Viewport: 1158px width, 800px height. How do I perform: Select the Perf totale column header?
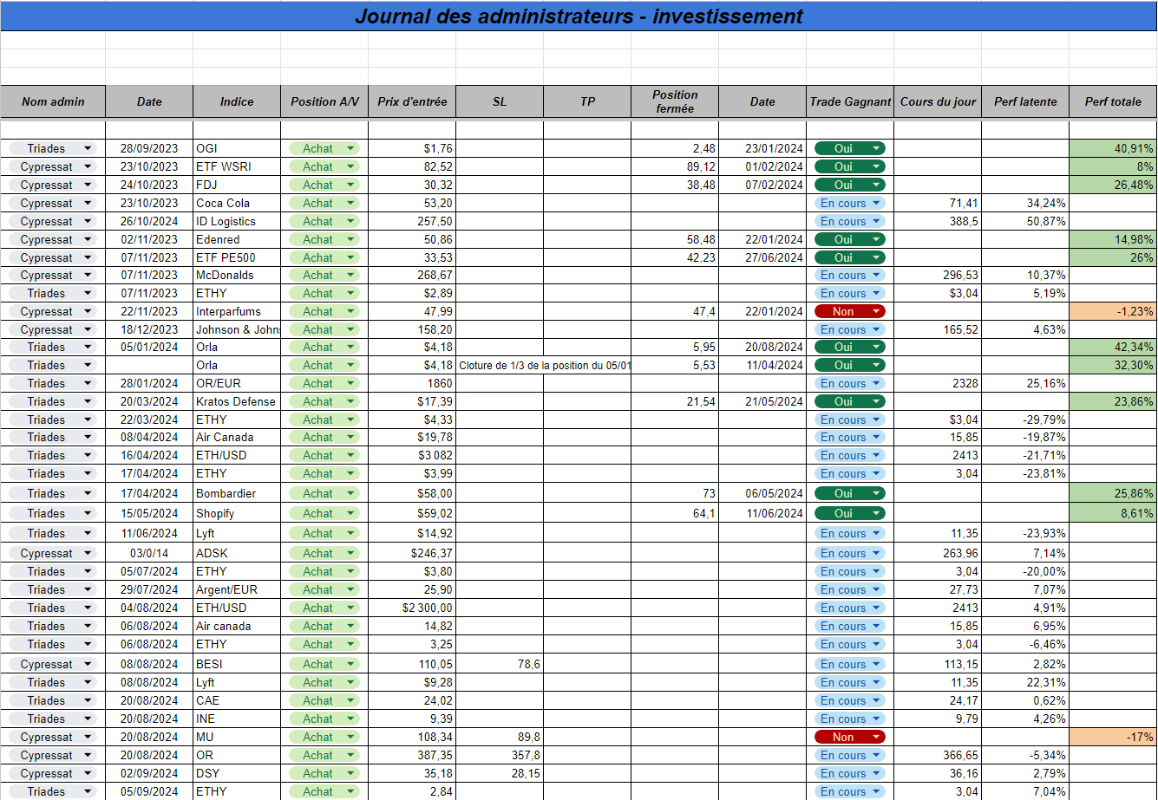1113,101
